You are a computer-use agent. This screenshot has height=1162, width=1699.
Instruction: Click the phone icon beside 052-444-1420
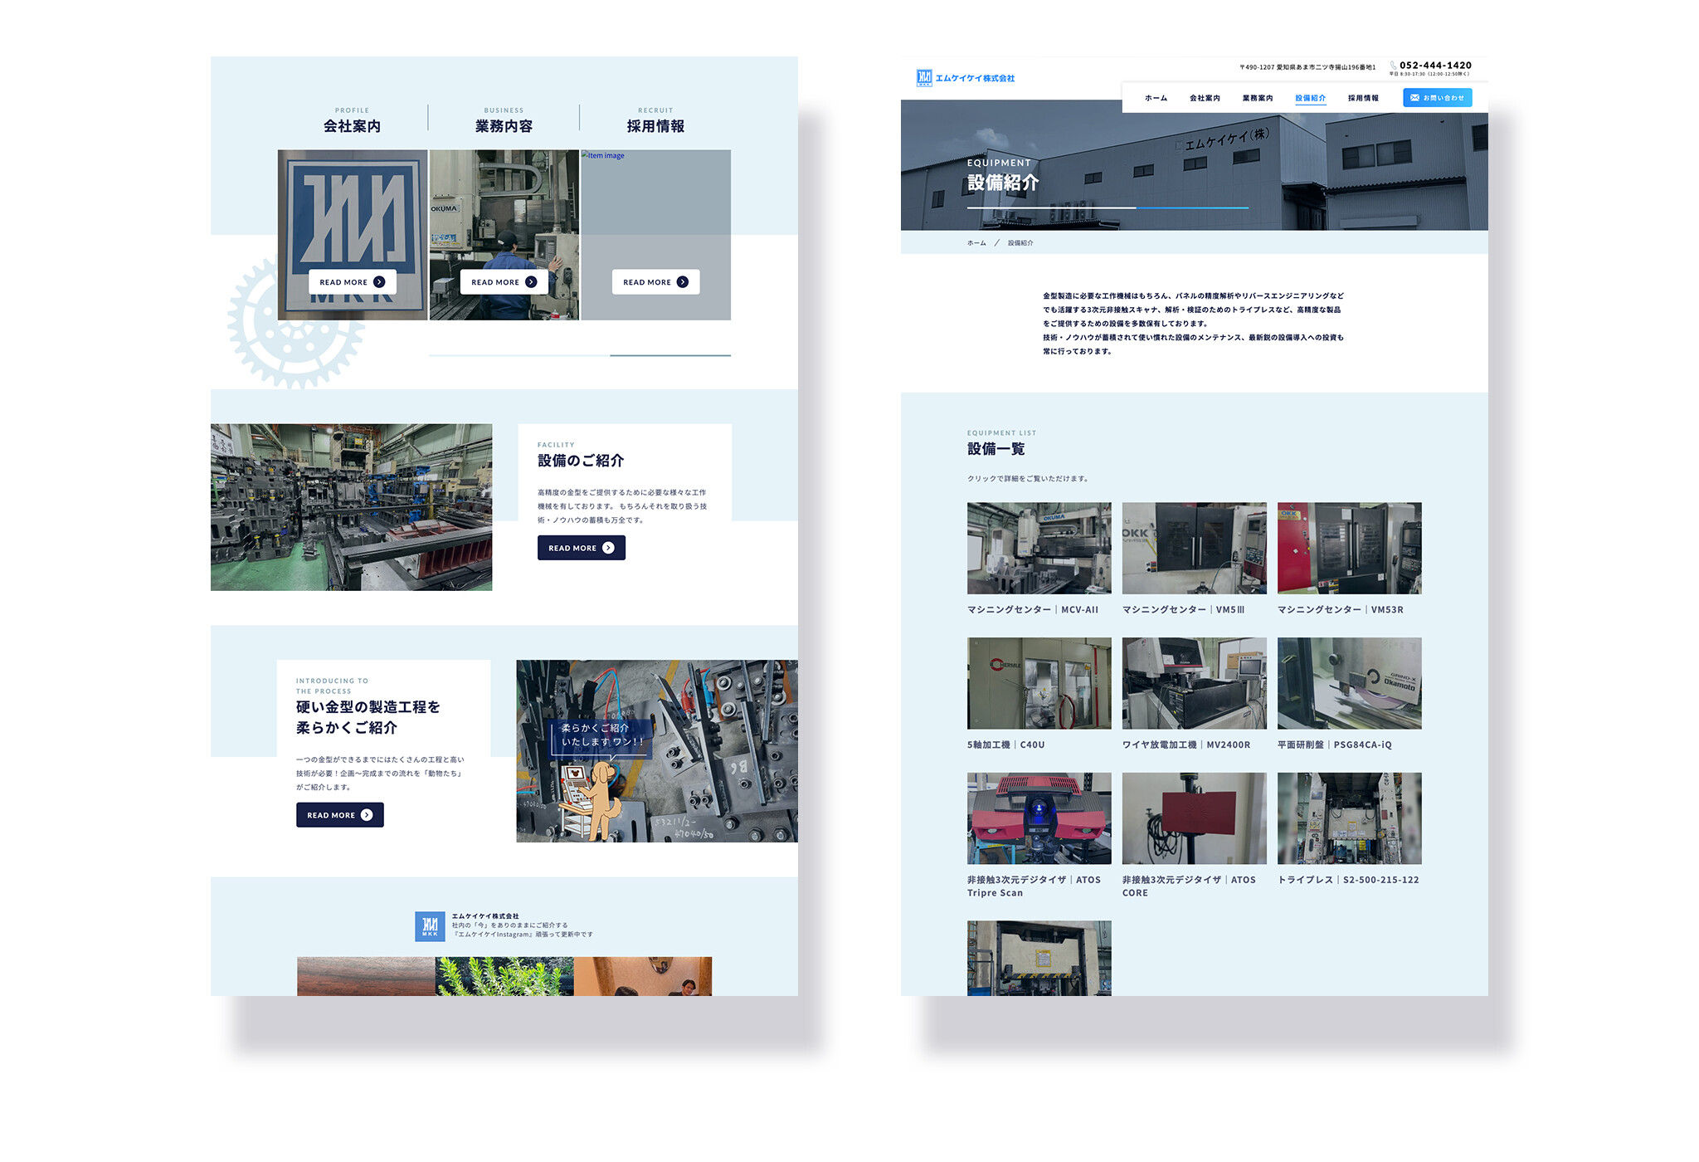[1394, 66]
